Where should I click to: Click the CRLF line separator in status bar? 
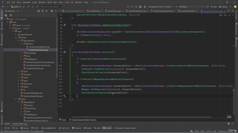202,131
